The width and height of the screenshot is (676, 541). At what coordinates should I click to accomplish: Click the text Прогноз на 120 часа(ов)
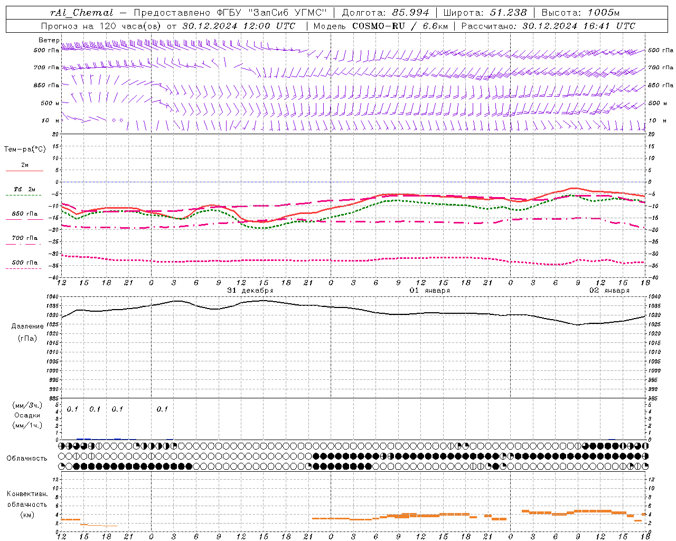tap(102, 26)
